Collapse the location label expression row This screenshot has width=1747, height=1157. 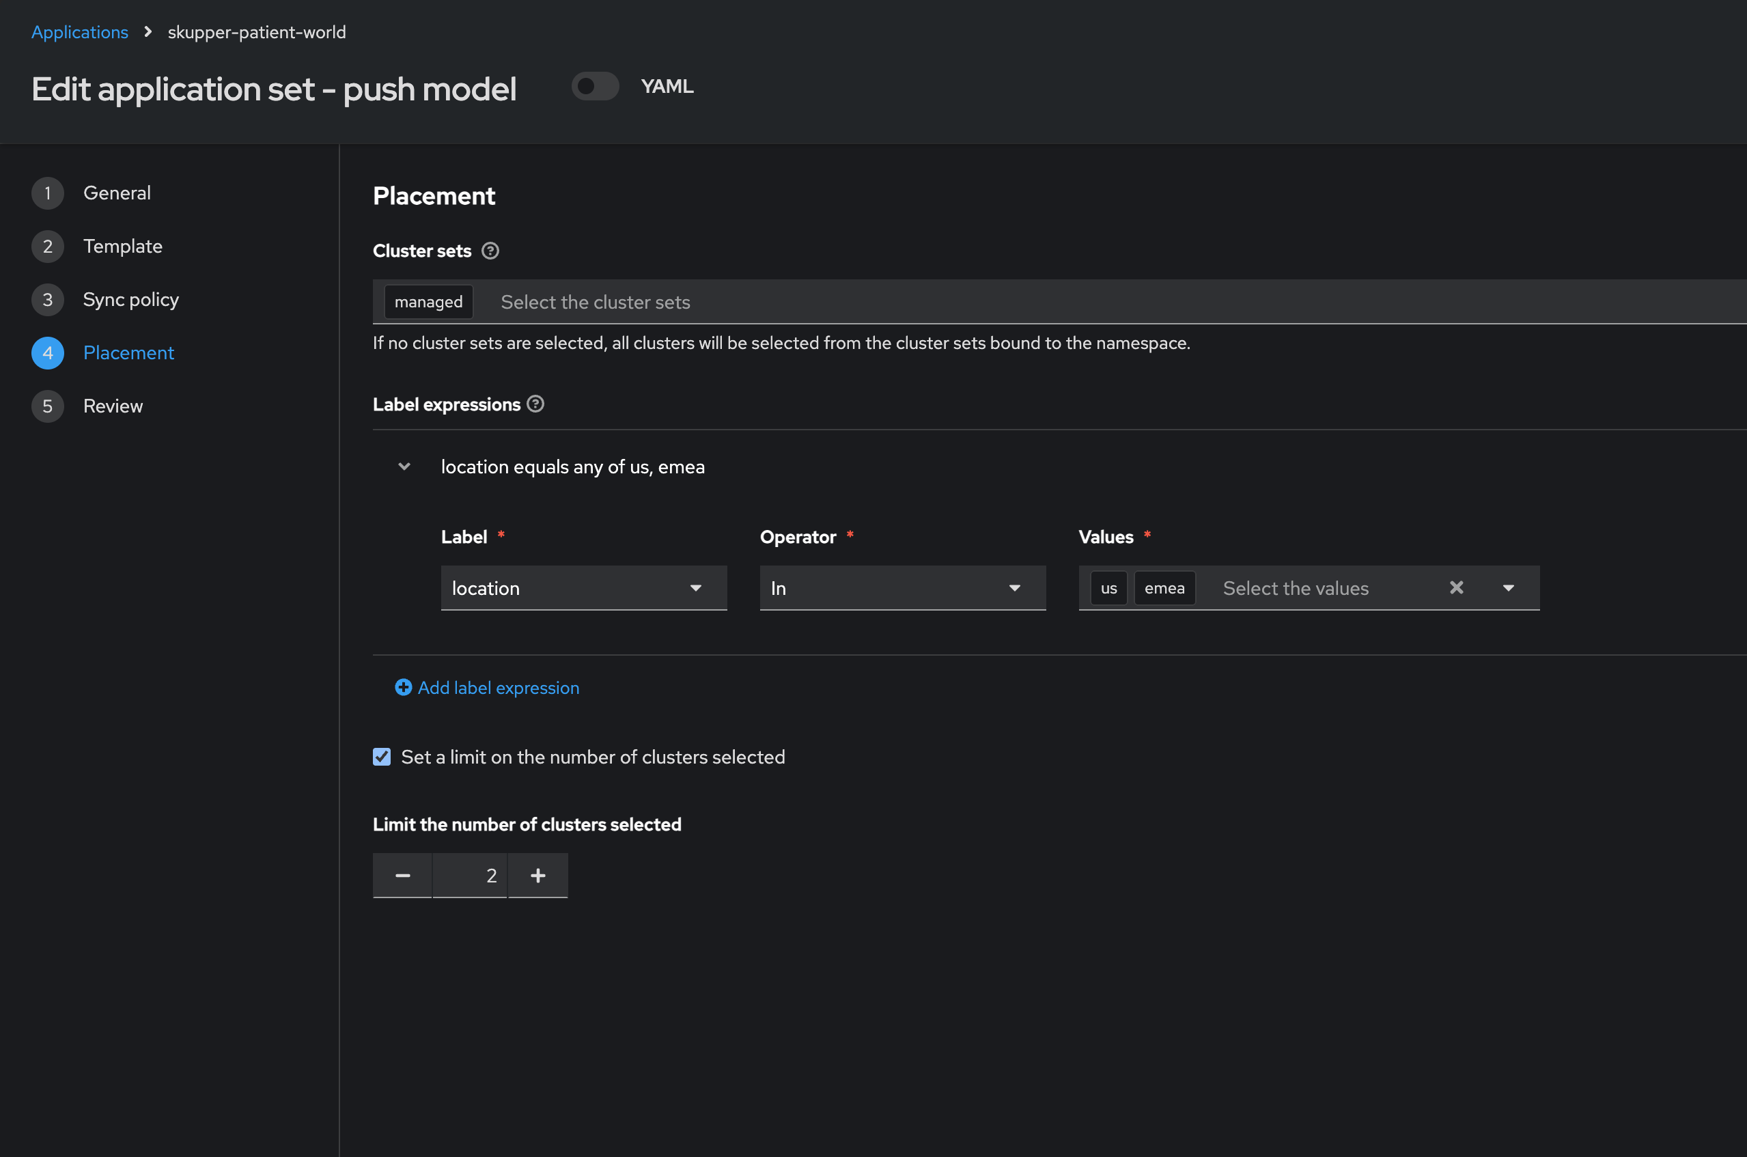pos(404,466)
